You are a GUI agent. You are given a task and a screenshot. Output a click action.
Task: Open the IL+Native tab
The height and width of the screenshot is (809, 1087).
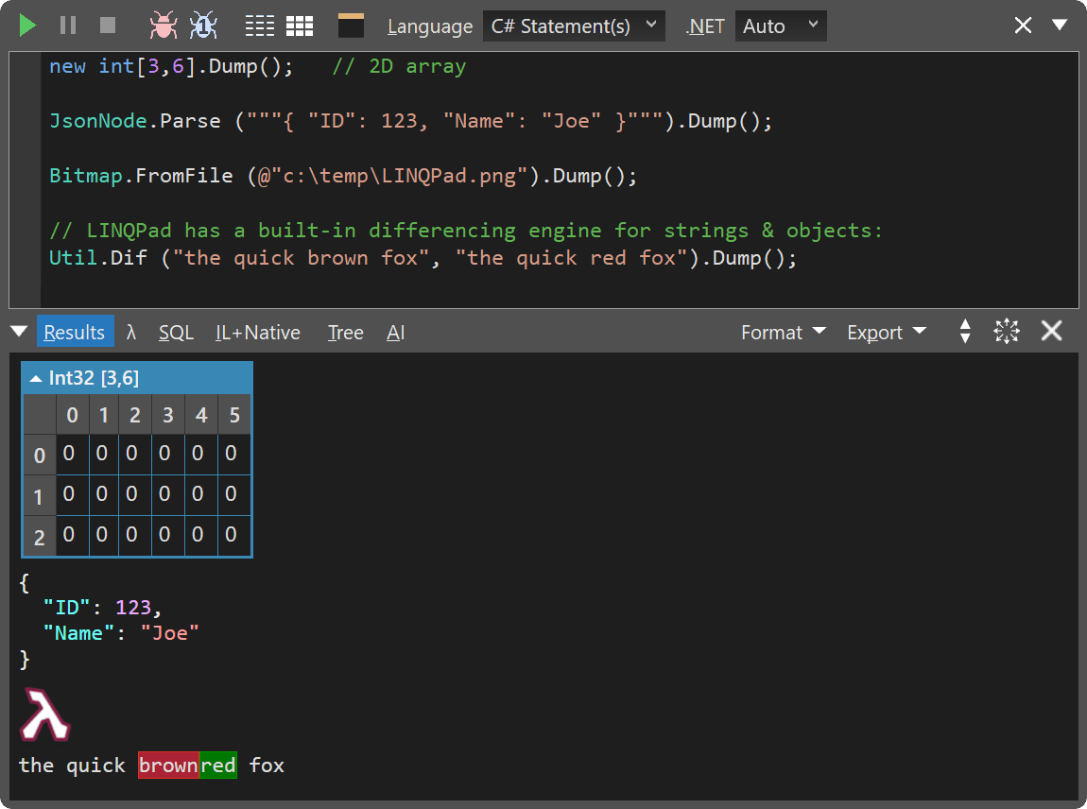coord(257,332)
